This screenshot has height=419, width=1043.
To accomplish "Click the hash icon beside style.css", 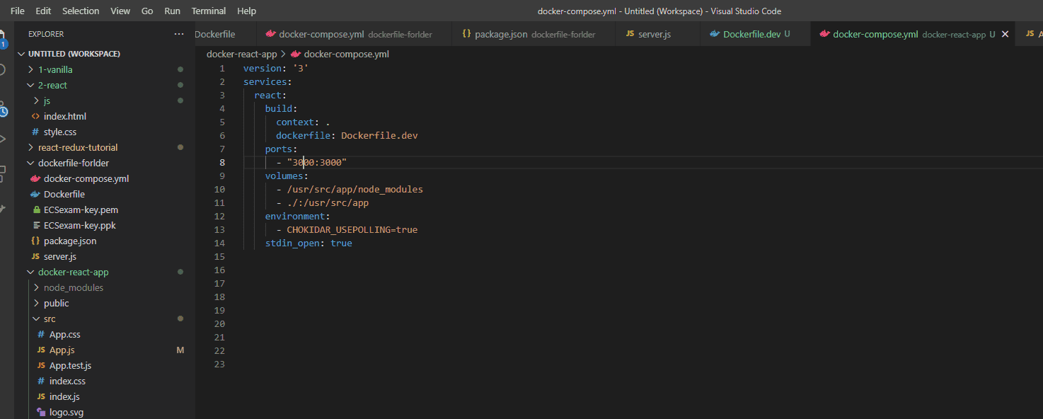I will coord(36,132).
